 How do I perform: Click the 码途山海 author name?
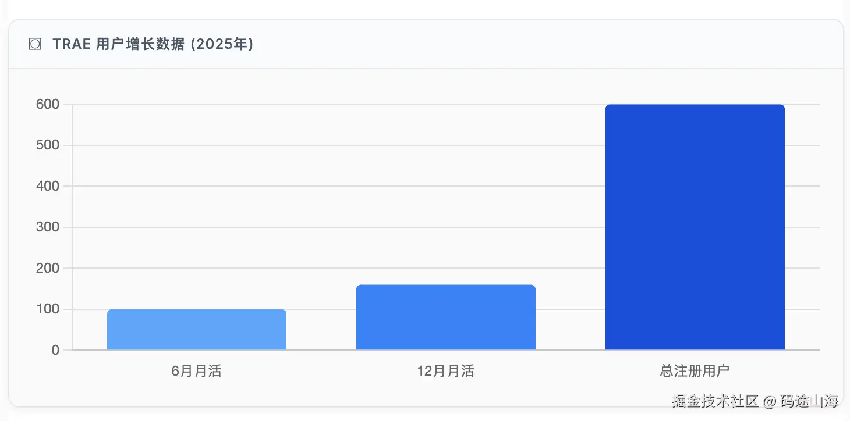click(x=809, y=401)
